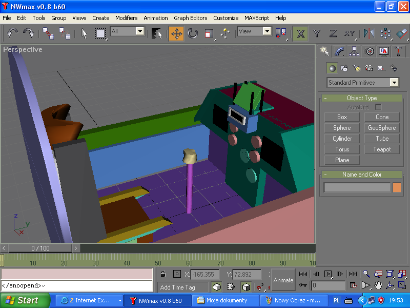
Task: Open the Graph Editors menu
Action: tap(191, 18)
